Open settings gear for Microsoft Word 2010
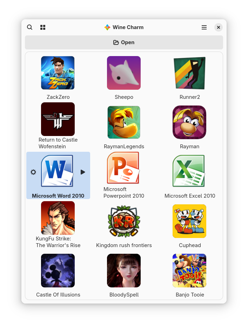248x327 pixels. [x=33, y=172]
